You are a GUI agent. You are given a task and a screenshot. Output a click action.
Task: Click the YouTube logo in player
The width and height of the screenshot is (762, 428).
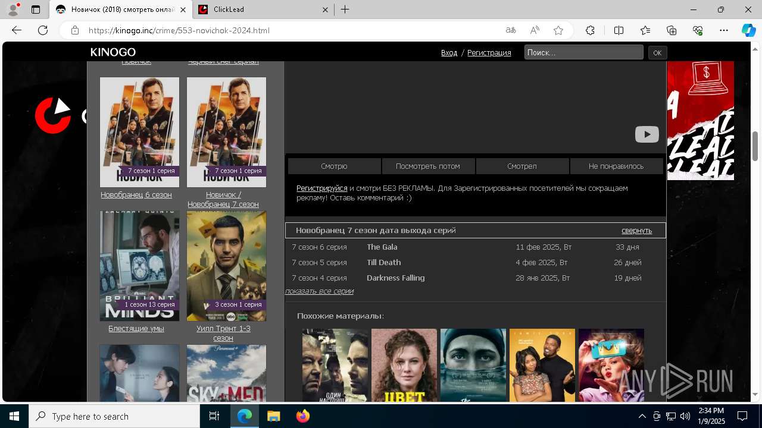click(x=647, y=134)
